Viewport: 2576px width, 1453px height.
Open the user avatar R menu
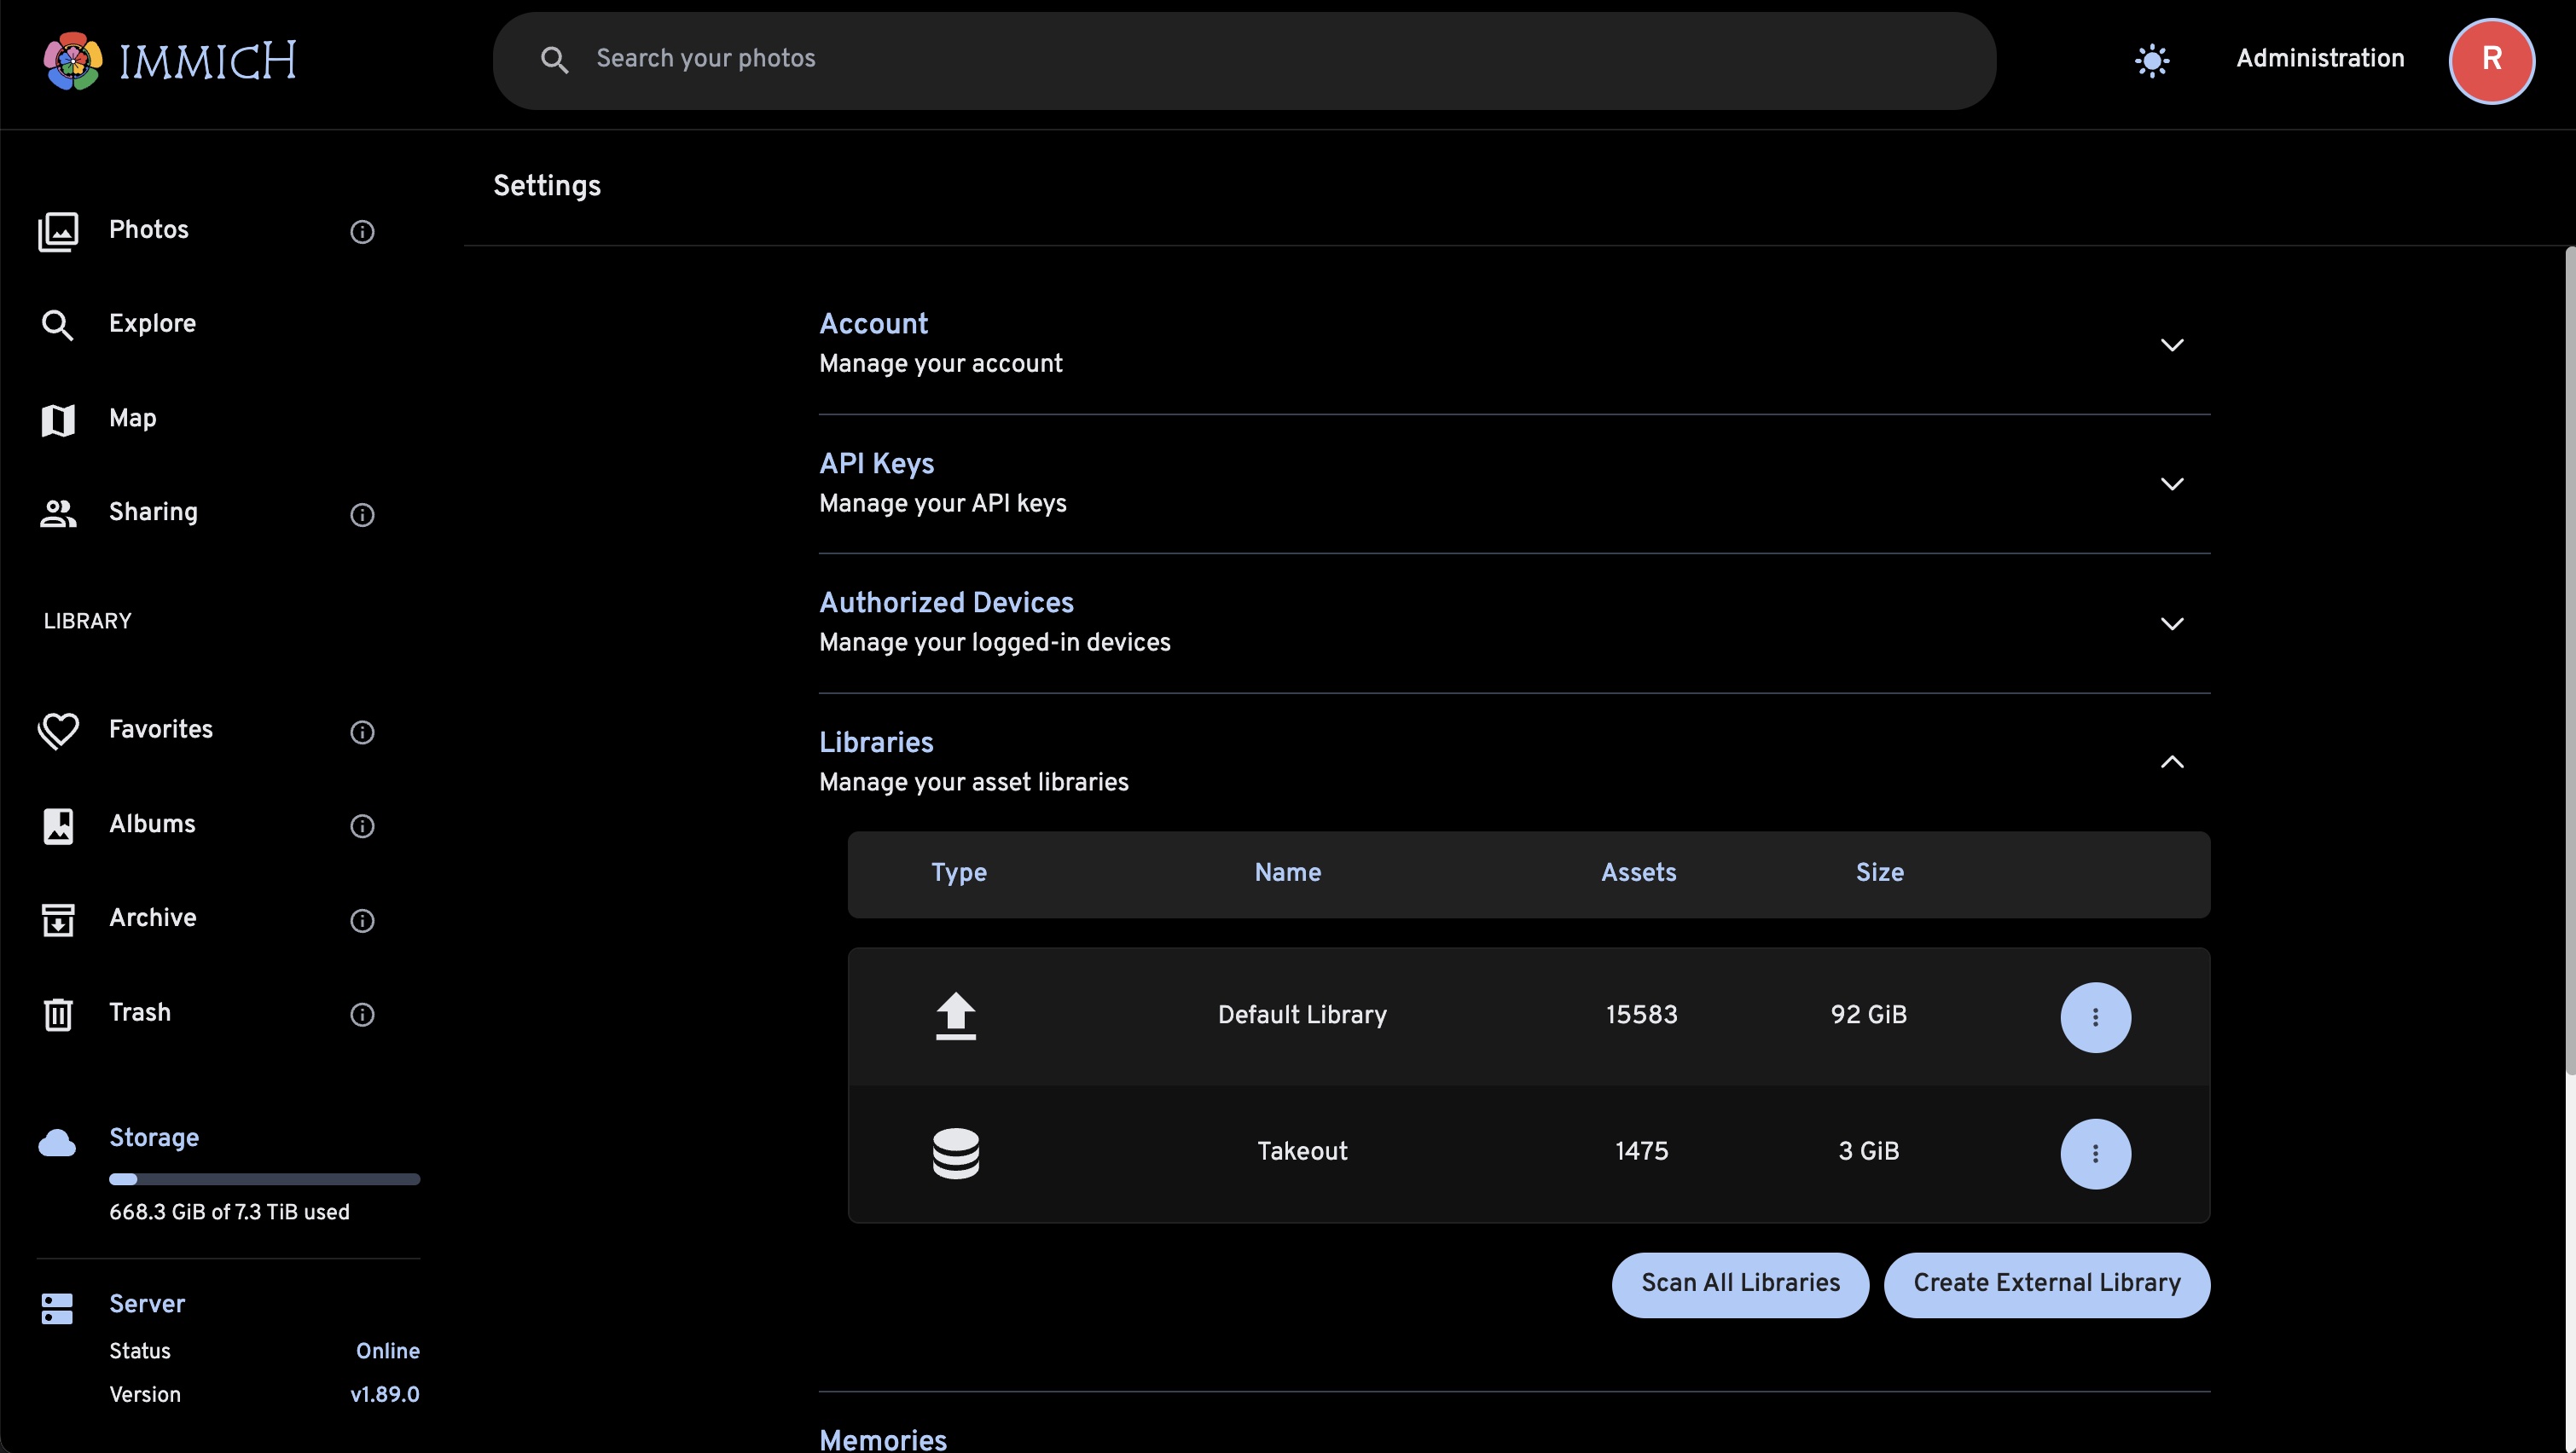2491,60
